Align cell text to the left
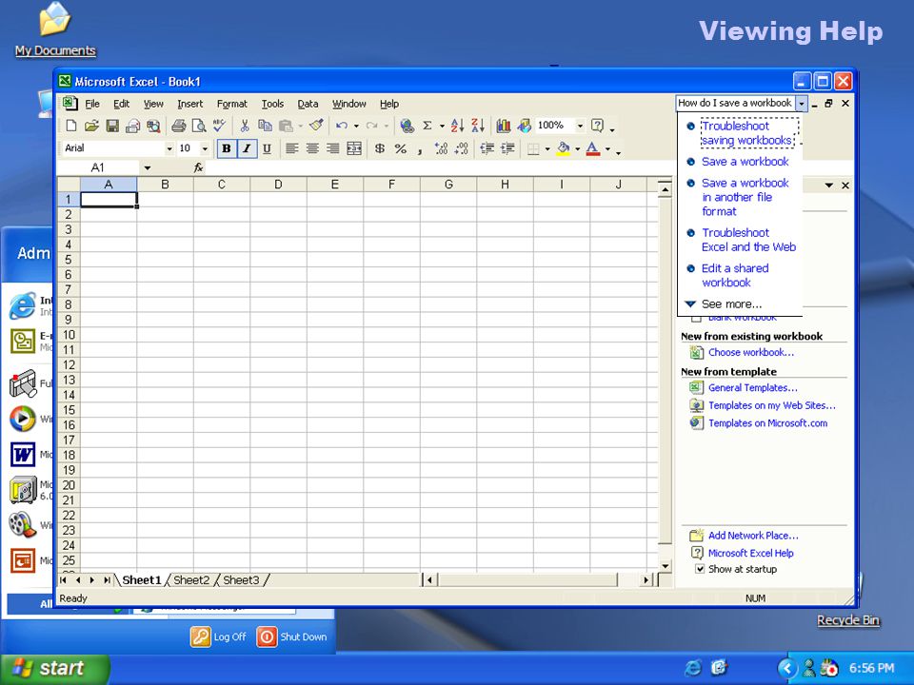Image resolution: width=914 pixels, height=685 pixels. pyautogui.click(x=291, y=148)
